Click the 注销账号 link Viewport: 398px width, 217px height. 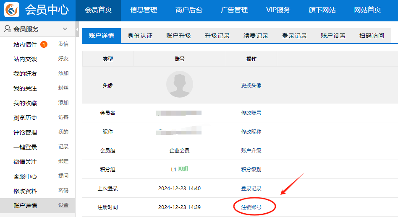pos(251,207)
